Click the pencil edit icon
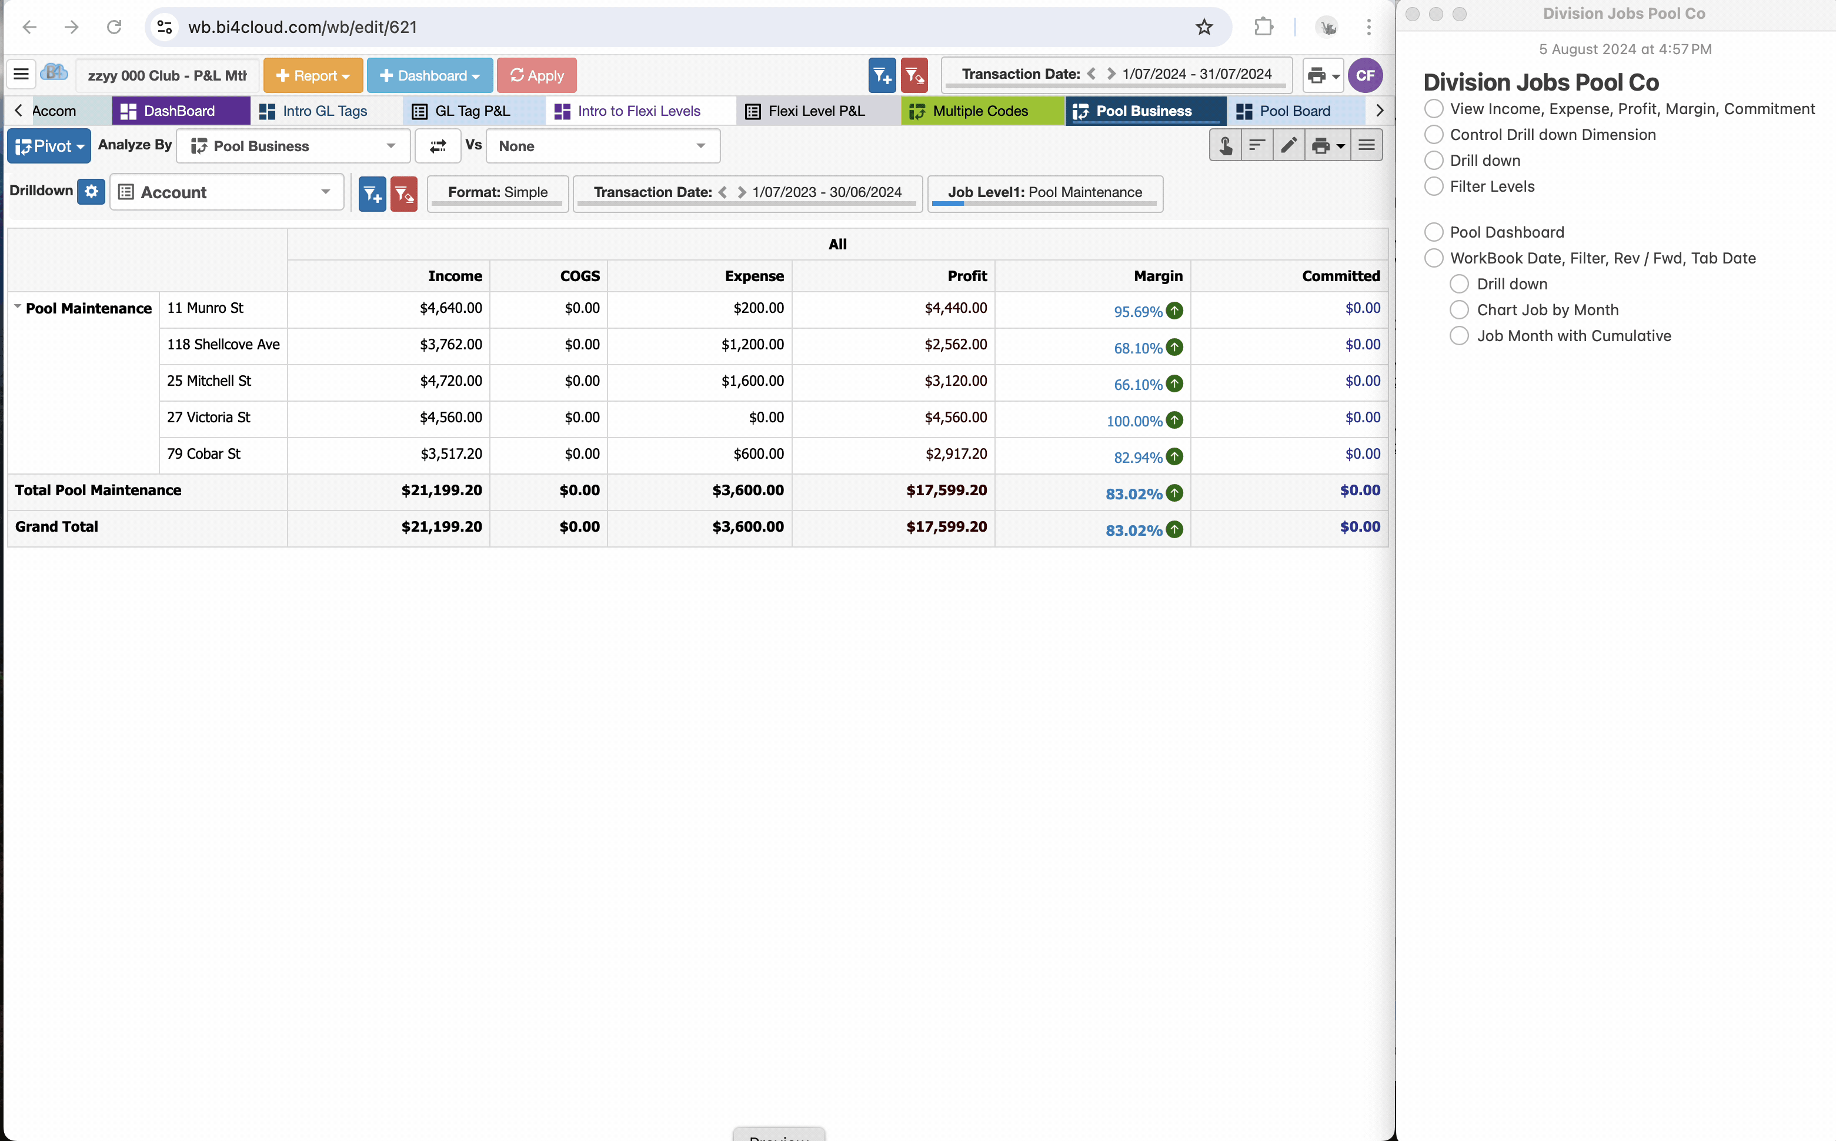The height and width of the screenshot is (1141, 1836). pyautogui.click(x=1288, y=145)
